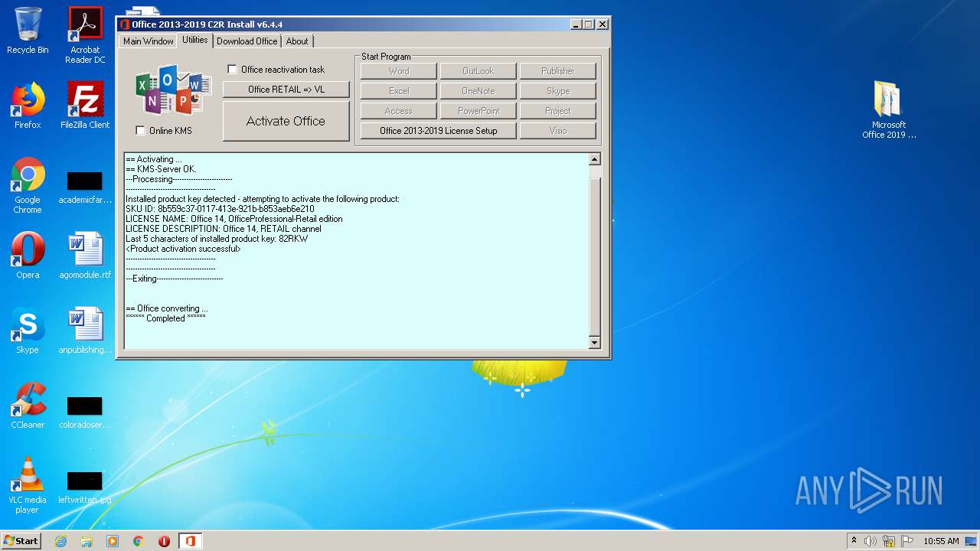Image resolution: width=980 pixels, height=551 pixels.
Task: Open the Start menu
Action: point(21,541)
